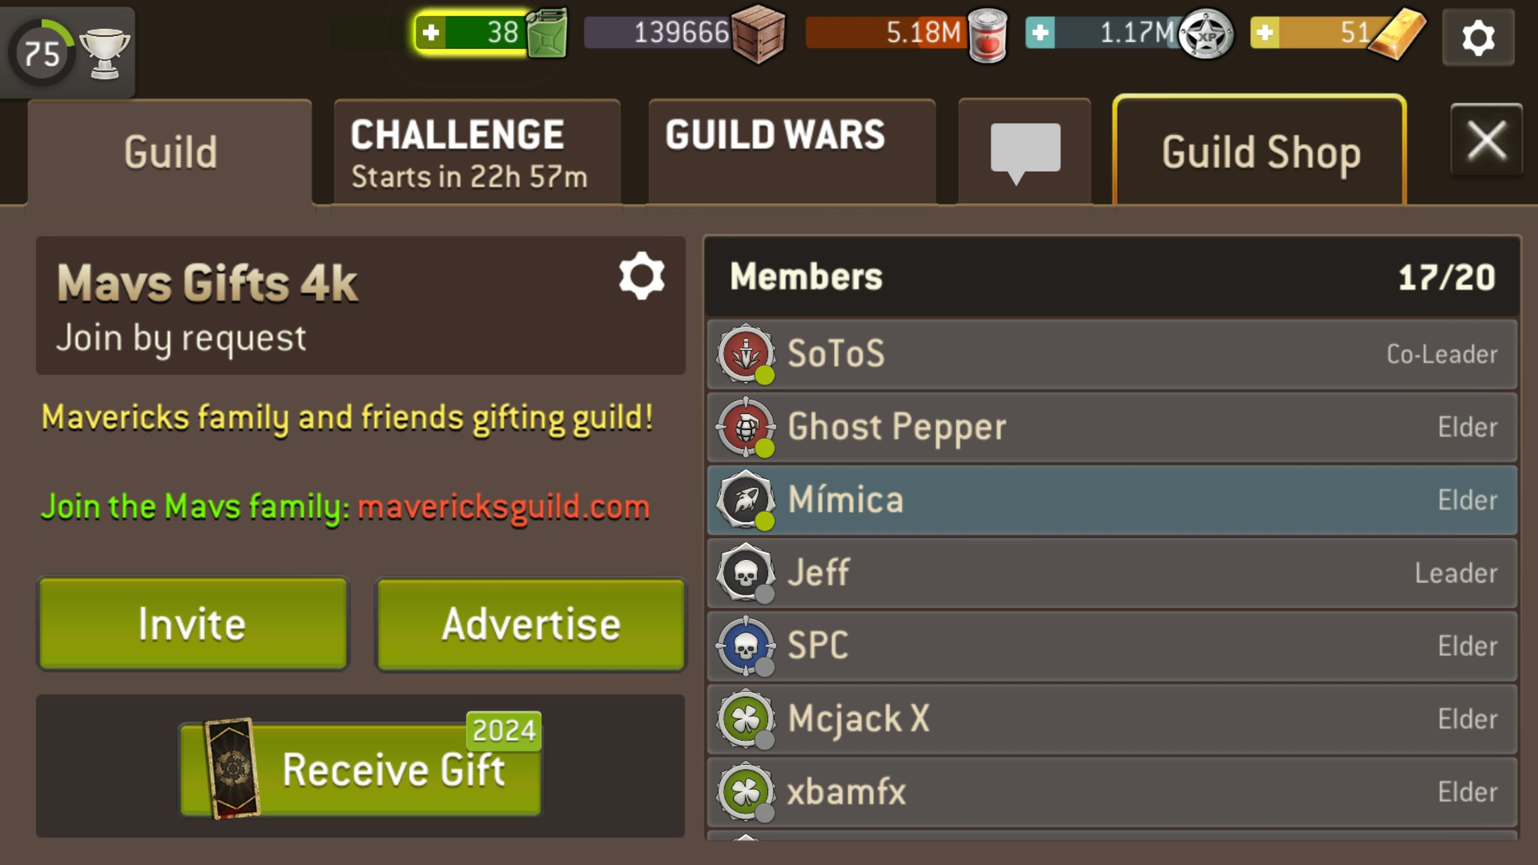Screen dimensions: 1538x865
Task: Open the Guild Wars tab
Action: click(x=792, y=152)
